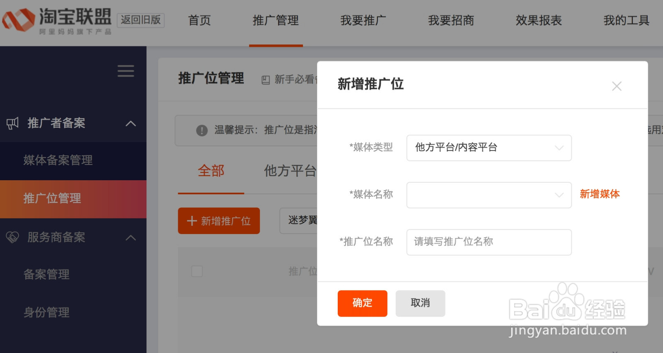Open the 我要招商 menu

pos(451,20)
